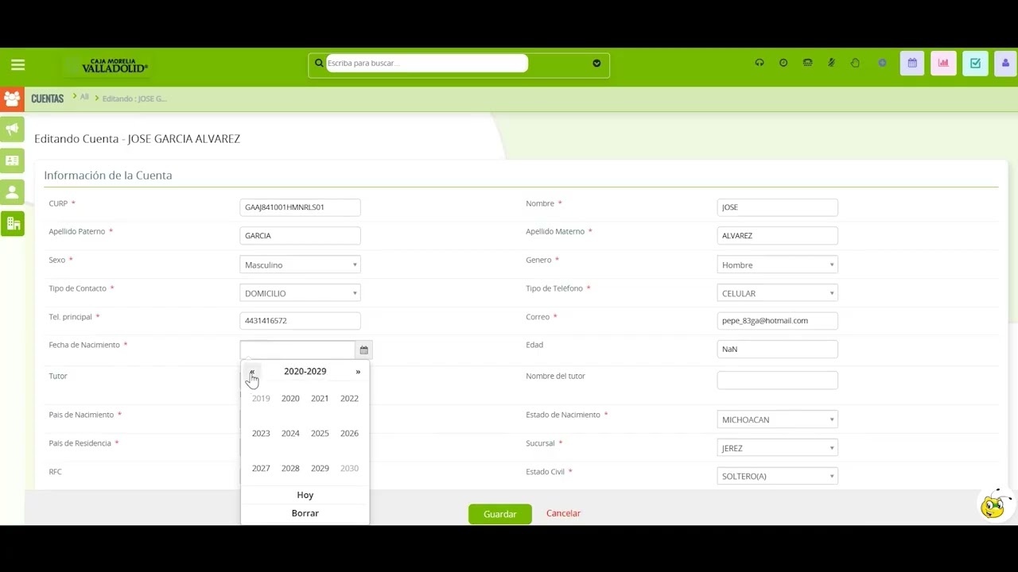Select year 2027 in picker

tap(261, 468)
